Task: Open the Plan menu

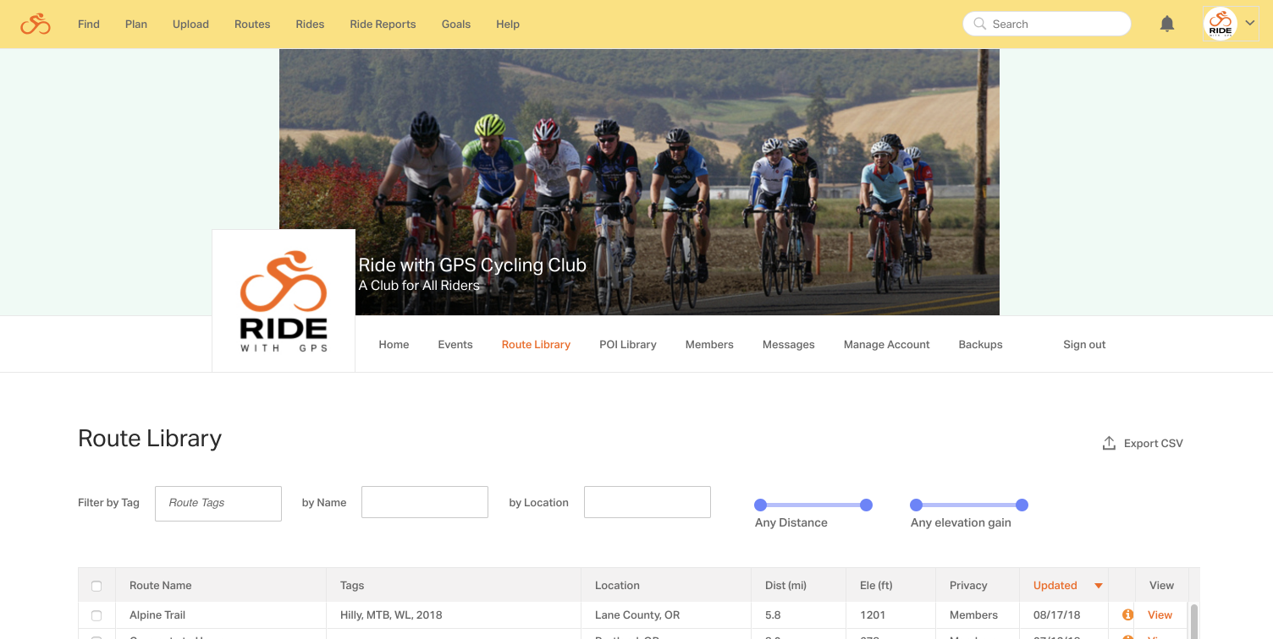Action: (136, 24)
